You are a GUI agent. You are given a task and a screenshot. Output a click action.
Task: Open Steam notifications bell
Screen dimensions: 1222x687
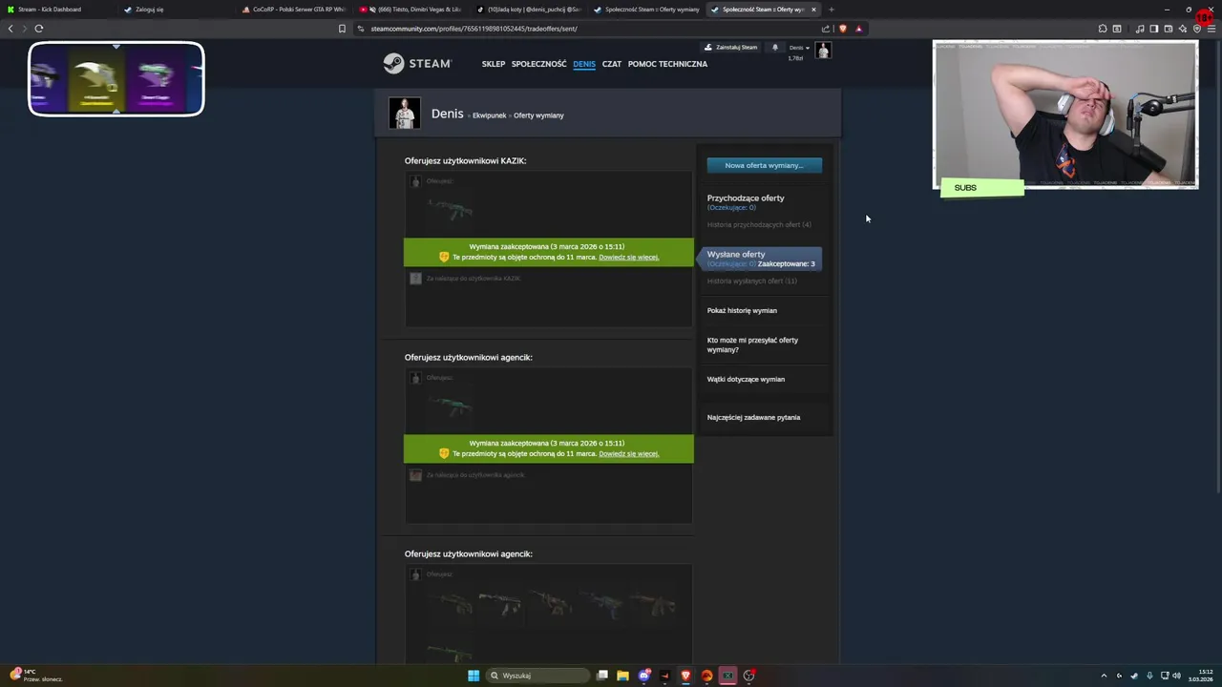click(x=775, y=48)
